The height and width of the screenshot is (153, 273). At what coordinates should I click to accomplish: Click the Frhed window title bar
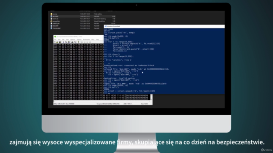(x=78, y=37)
